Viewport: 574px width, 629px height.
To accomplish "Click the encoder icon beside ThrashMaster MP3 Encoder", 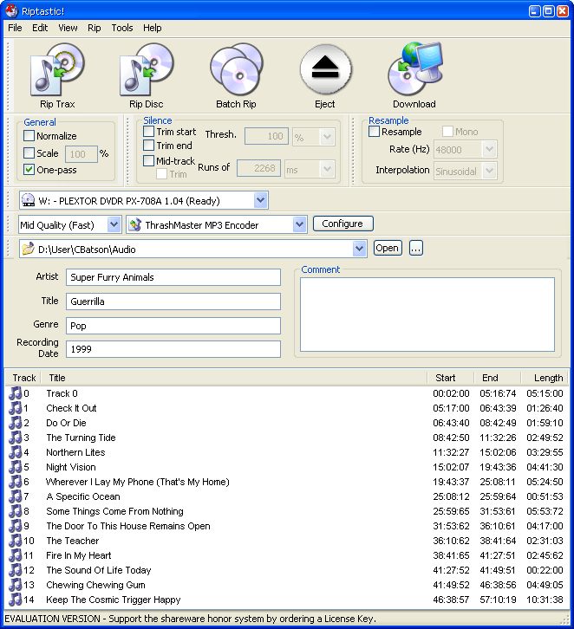I will click(x=135, y=224).
